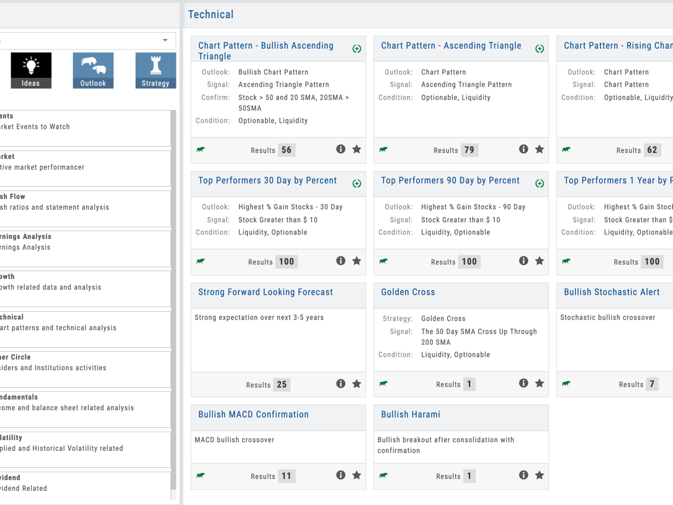
Task: Click info icon on Bullish Ascending Triangle card
Action: (340, 149)
